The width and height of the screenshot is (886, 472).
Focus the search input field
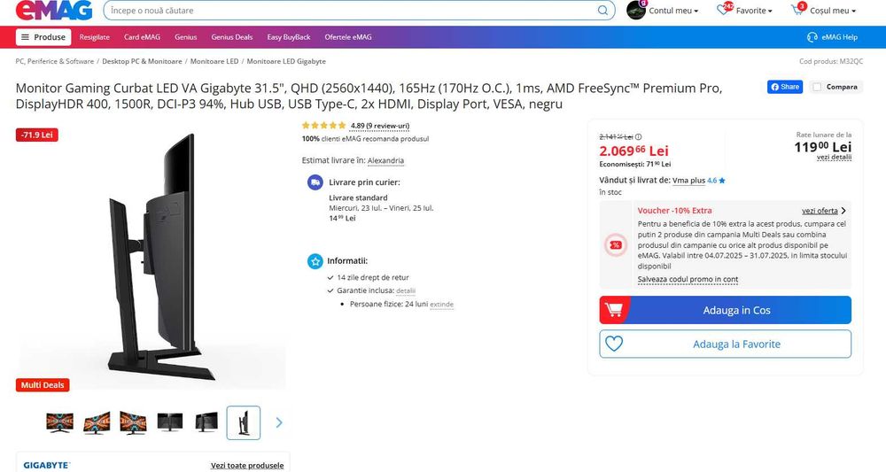(x=350, y=10)
